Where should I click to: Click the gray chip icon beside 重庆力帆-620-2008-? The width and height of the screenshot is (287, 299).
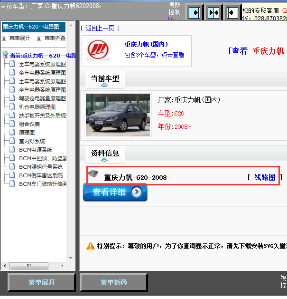(93, 174)
